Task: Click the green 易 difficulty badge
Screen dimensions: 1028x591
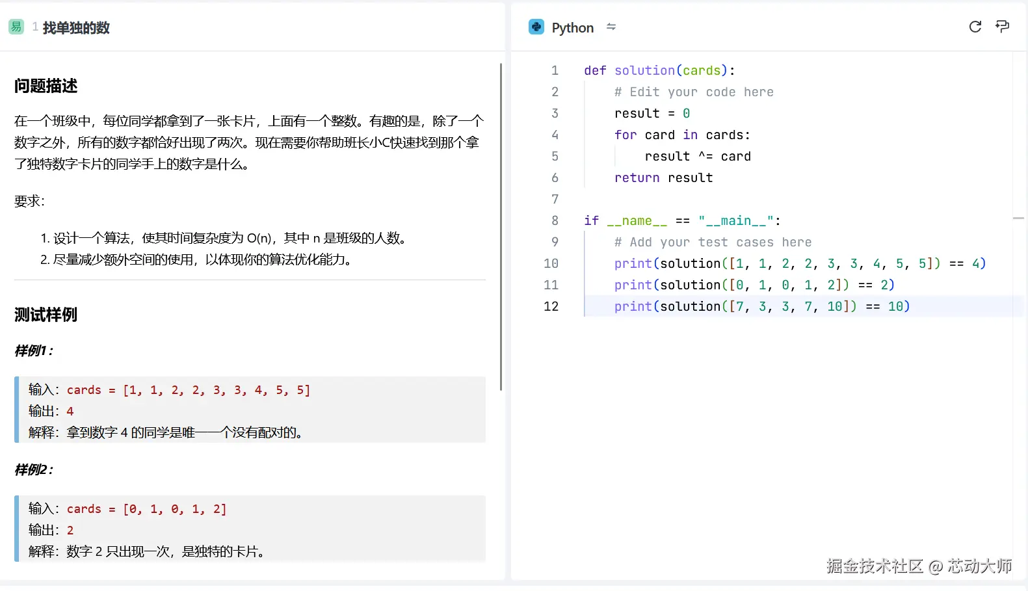Action: click(16, 27)
